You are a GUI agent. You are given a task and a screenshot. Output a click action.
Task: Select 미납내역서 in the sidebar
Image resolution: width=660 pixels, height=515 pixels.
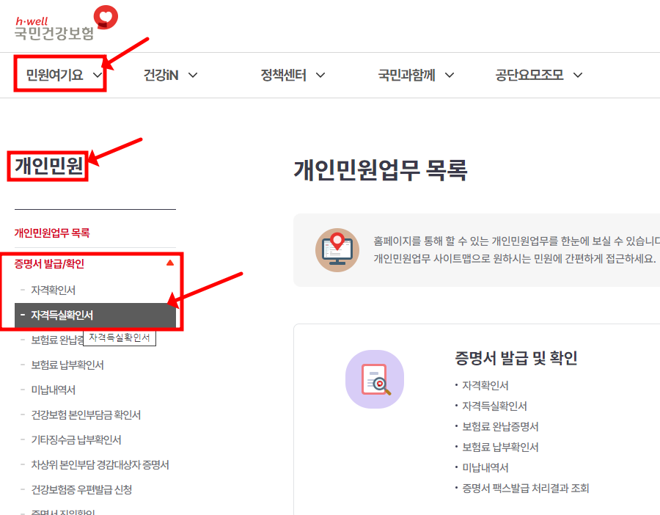tap(53, 390)
